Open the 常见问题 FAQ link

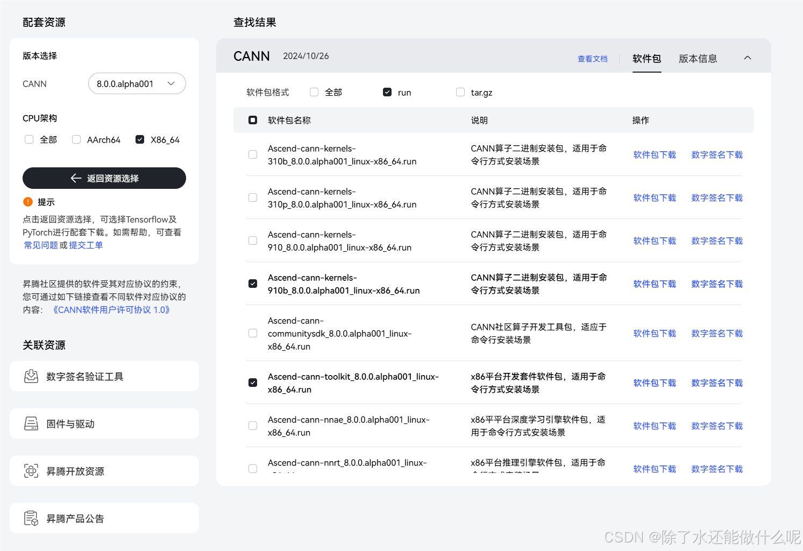pos(41,245)
